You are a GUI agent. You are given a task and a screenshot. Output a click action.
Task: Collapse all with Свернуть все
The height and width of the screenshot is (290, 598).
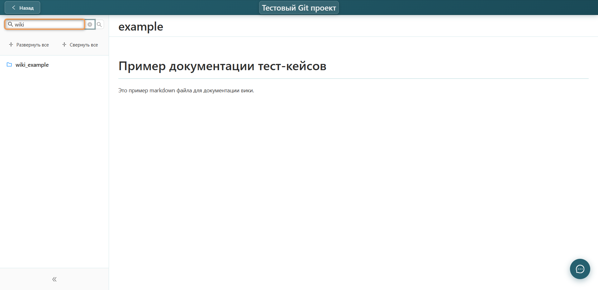point(80,45)
